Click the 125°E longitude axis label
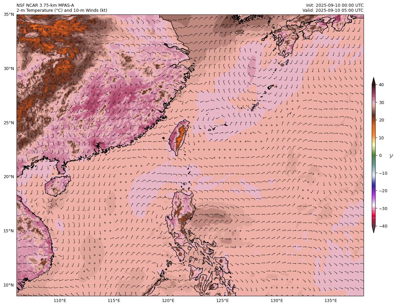The image size is (397, 306). point(223,301)
